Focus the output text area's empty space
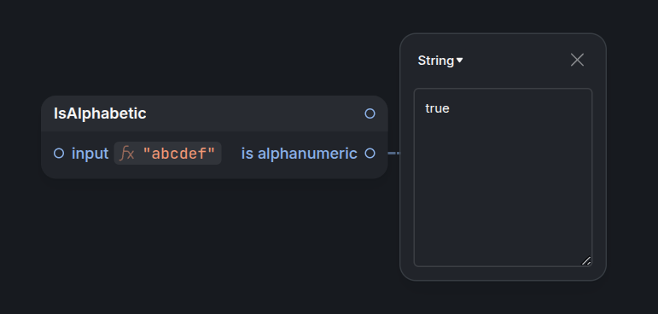The image size is (658, 314). (503, 189)
